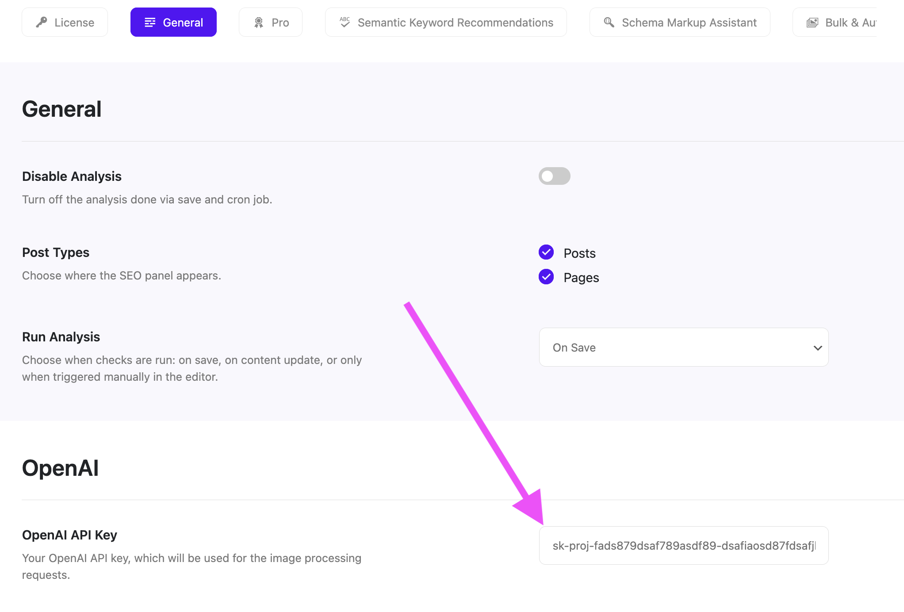Image resolution: width=904 pixels, height=612 pixels.
Task: Switch to the Pro tab
Action: pos(270,22)
